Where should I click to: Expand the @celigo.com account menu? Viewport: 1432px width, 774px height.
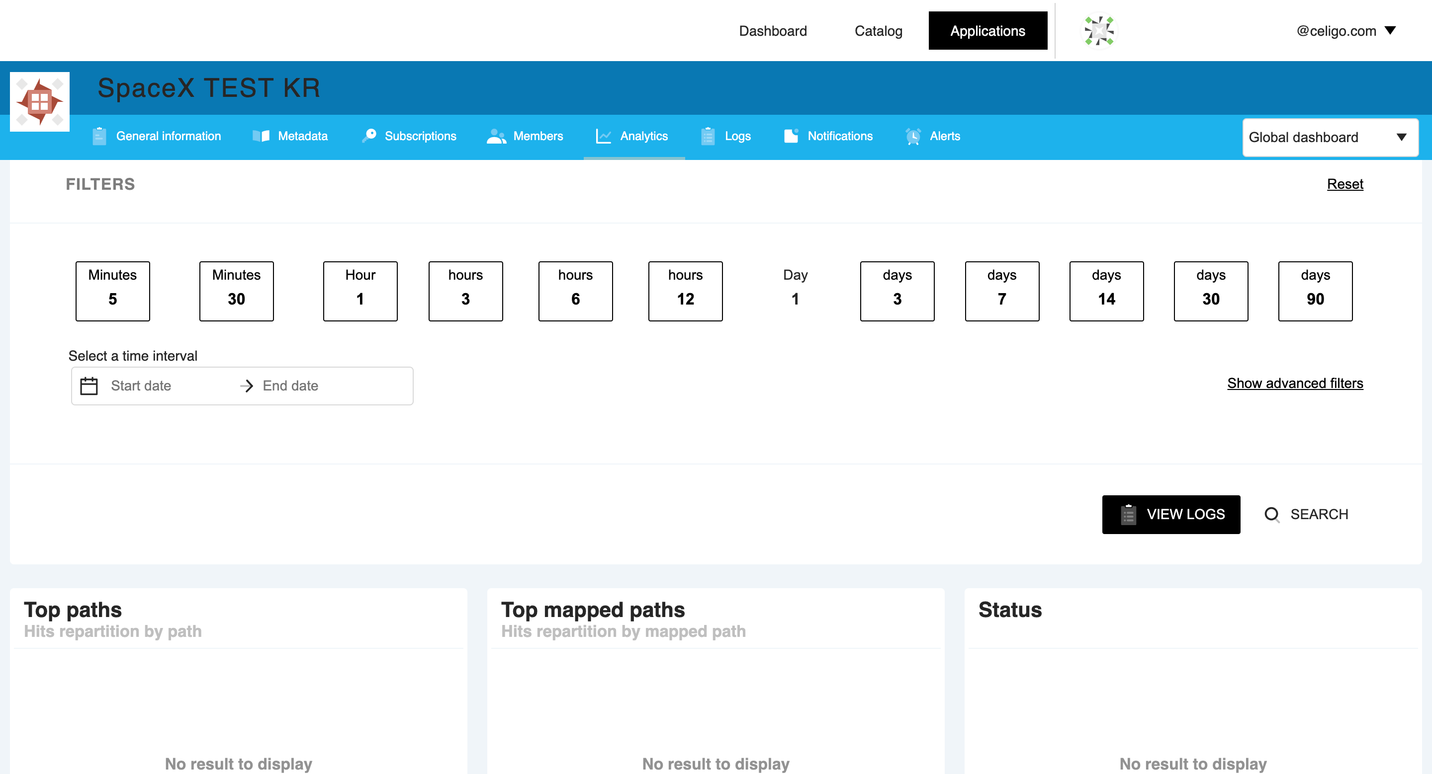coord(1346,30)
